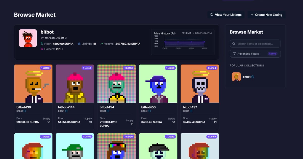Open the bitbot450 NFT image
303x159 pixels.
158,84
